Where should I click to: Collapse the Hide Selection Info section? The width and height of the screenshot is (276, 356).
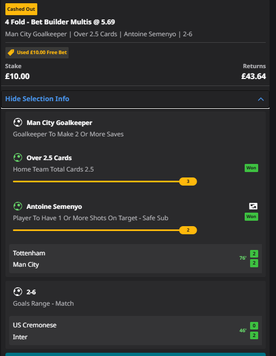pos(135,99)
